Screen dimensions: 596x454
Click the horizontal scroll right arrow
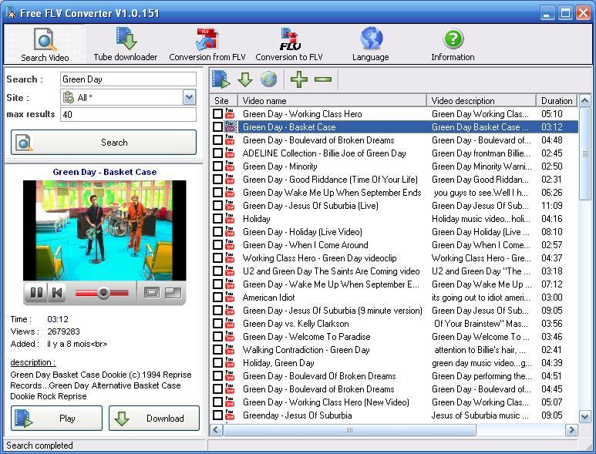571,430
